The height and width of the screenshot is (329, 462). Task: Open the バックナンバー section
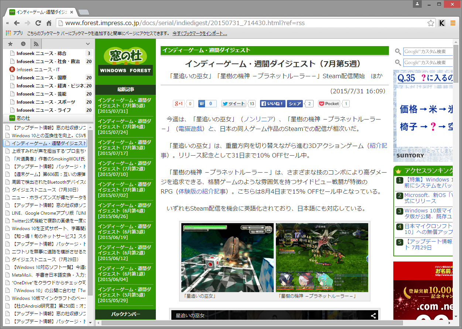click(125, 314)
